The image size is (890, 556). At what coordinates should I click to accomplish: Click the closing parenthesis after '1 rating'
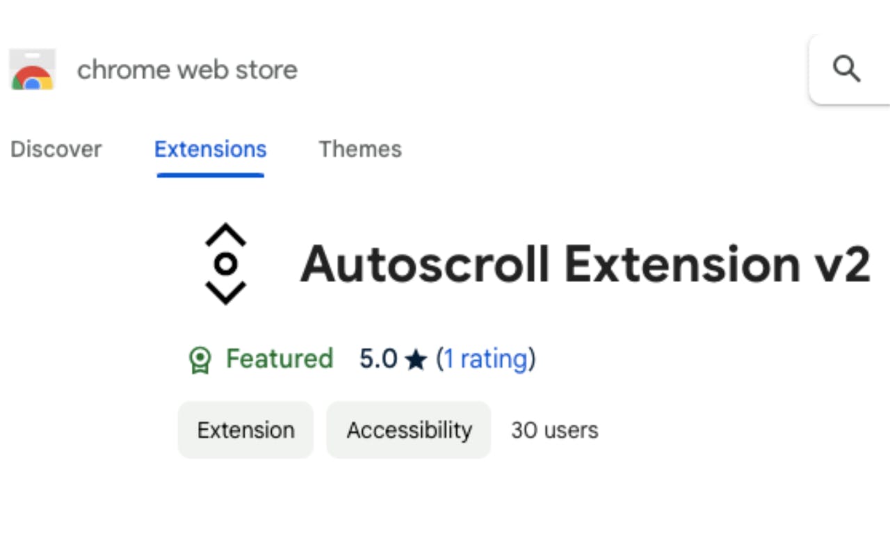[532, 359]
